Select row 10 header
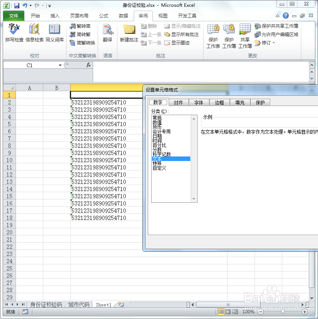This screenshot has height=319, width=318. (x=9, y=160)
